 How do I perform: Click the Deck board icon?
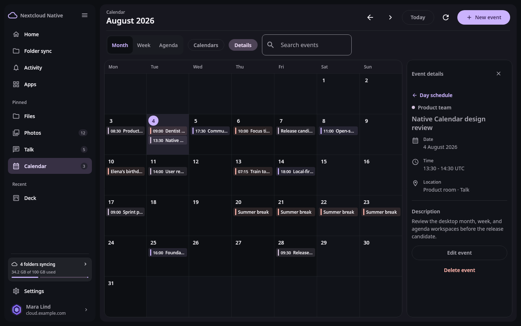tap(16, 198)
